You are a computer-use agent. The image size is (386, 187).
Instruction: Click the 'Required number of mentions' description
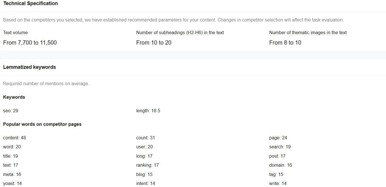[x=46, y=84]
